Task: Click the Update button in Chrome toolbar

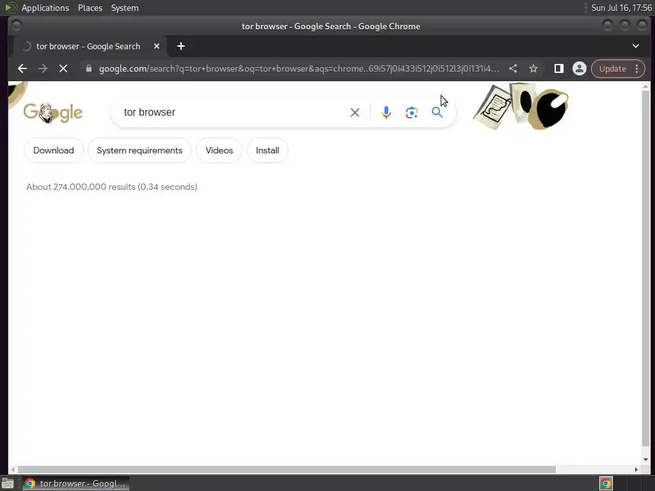Action: [x=612, y=68]
